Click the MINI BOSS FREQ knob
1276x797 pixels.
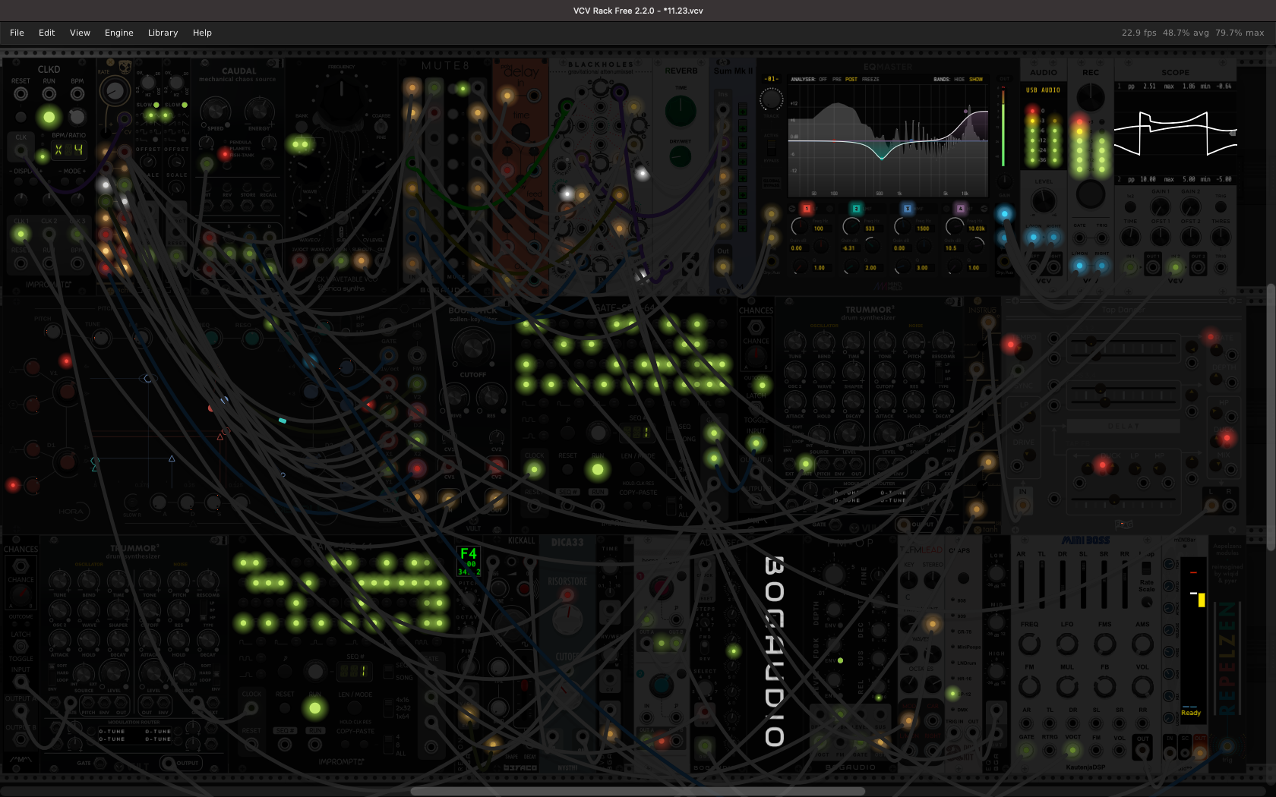[x=1029, y=644]
